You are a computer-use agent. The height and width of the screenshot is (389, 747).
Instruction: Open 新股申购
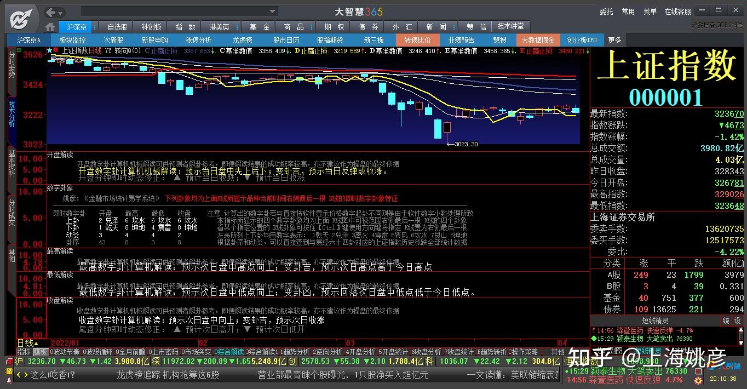click(x=155, y=40)
